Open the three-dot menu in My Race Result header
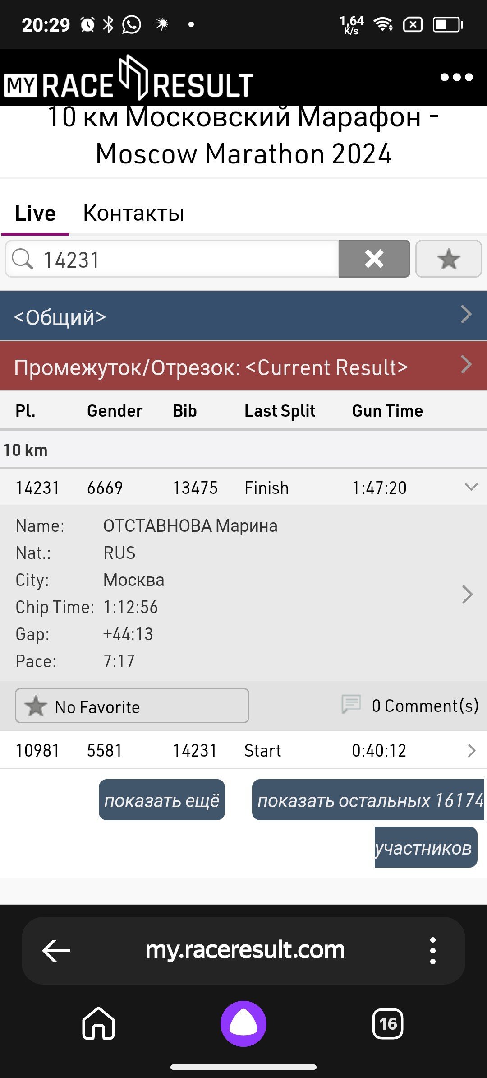This screenshot has height=1078, width=487. (x=456, y=77)
